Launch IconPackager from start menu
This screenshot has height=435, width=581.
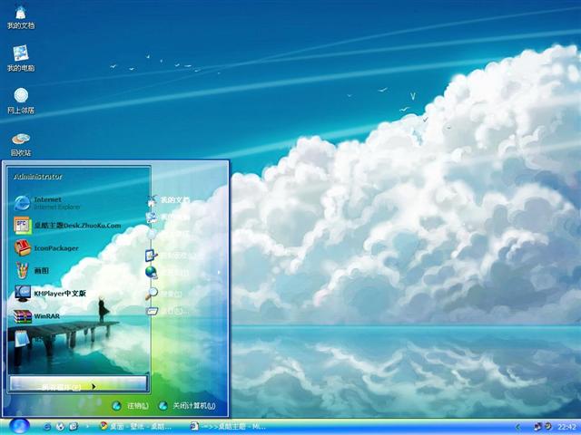point(46,248)
